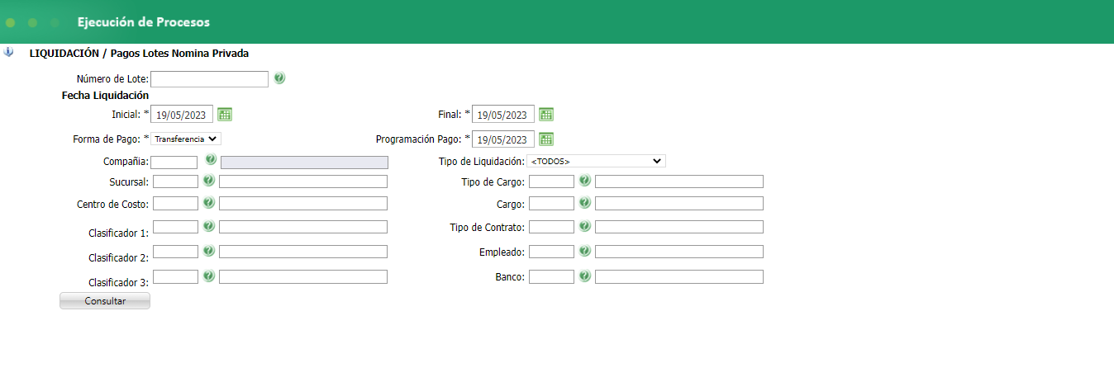Open calendar for Inicial date
Screen dimensions: 1114x377
pos(226,114)
